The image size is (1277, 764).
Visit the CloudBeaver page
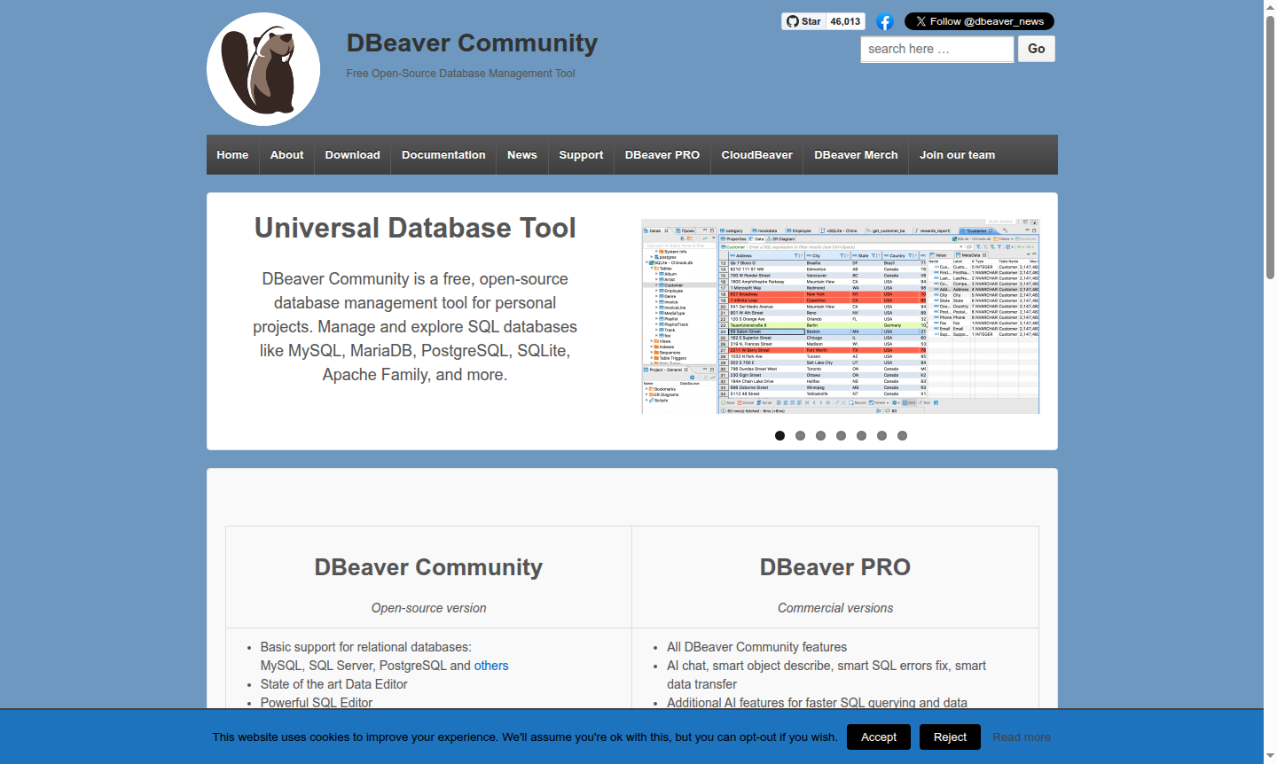(x=756, y=154)
